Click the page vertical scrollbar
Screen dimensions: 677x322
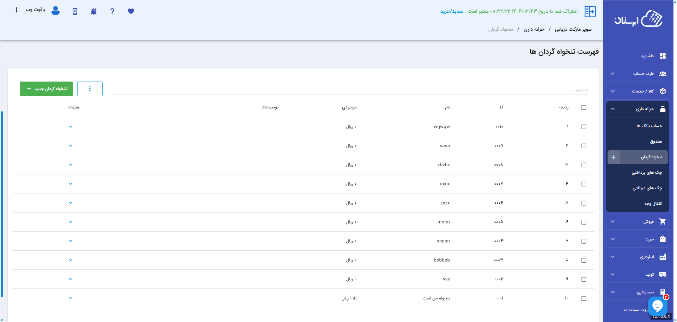point(2,204)
